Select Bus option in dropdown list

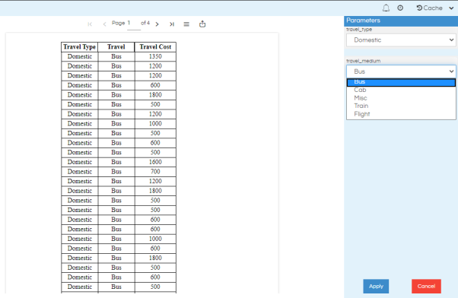coord(401,82)
